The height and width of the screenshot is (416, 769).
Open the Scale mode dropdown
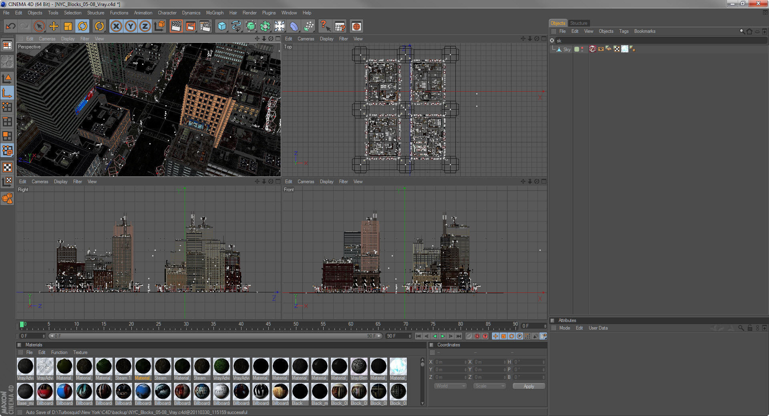pos(489,386)
